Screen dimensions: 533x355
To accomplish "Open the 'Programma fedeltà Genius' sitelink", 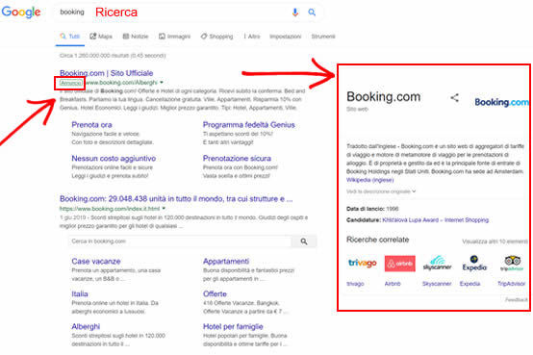I will tap(249, 125).
